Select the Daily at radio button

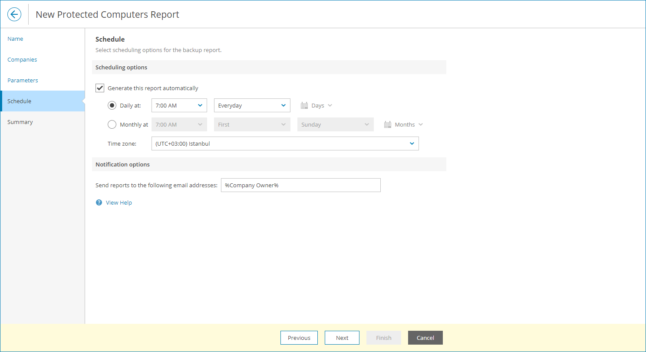(112, 105)
